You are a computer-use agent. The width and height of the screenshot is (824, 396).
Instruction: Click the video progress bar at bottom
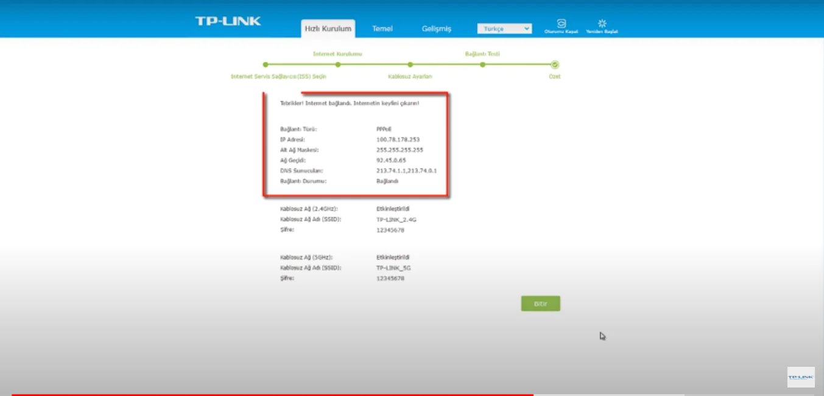pos(412,394)
